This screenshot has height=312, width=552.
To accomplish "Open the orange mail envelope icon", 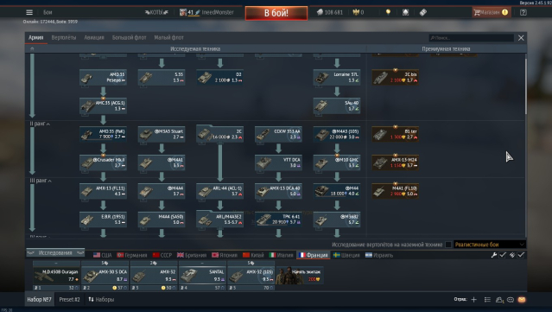I will coord(522,300).
